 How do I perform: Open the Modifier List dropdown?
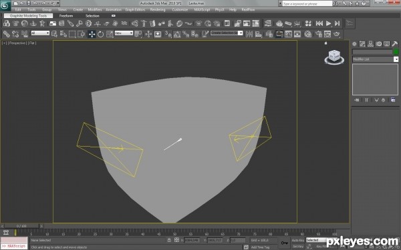(x=375, y=59)
